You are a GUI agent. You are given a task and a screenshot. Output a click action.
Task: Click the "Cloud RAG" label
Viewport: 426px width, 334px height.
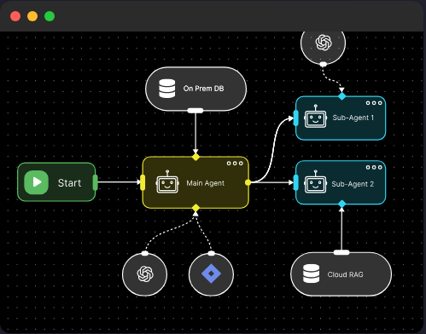click(345, 274)
